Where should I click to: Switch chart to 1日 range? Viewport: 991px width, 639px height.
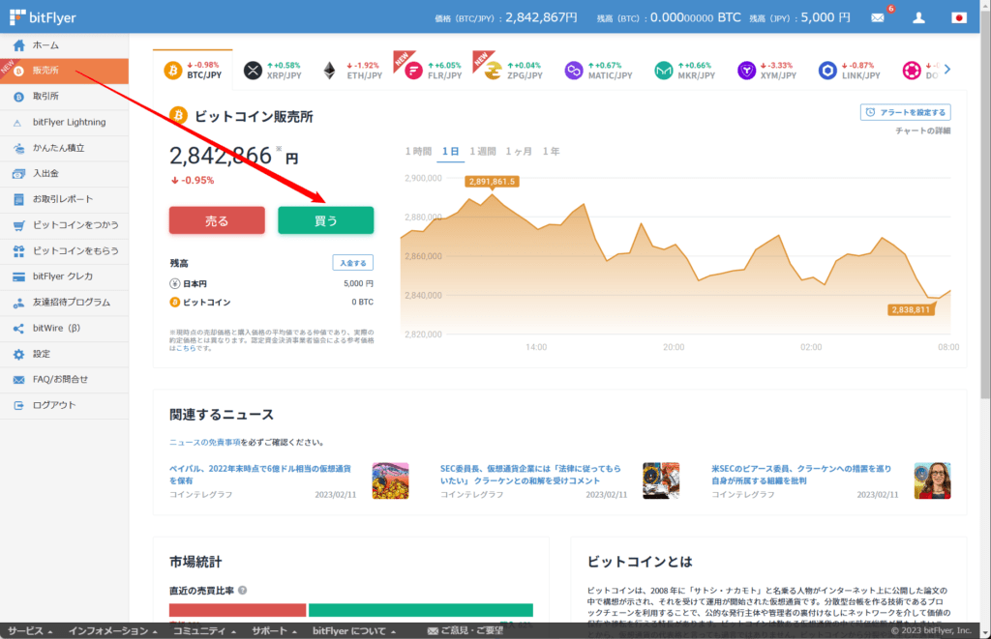[451, 152]
